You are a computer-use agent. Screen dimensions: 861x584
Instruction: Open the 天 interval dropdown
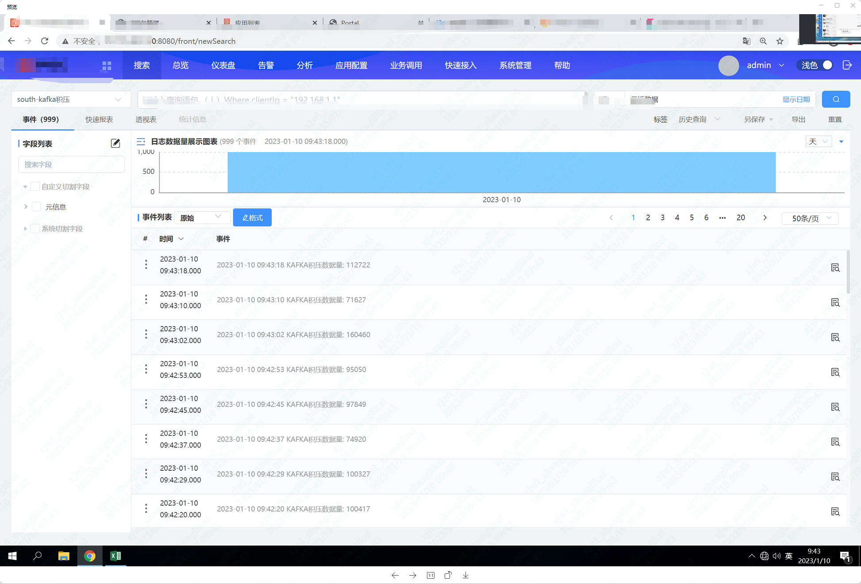[x=819, y=142]
